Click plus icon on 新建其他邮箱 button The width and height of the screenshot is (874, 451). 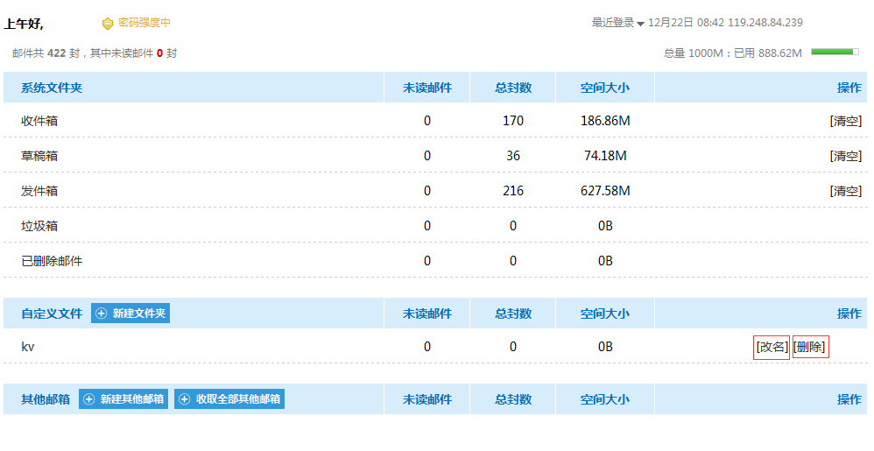coord(89,399)
